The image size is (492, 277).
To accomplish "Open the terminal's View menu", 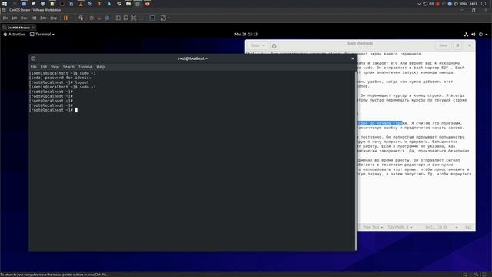I will coord(55,67).
